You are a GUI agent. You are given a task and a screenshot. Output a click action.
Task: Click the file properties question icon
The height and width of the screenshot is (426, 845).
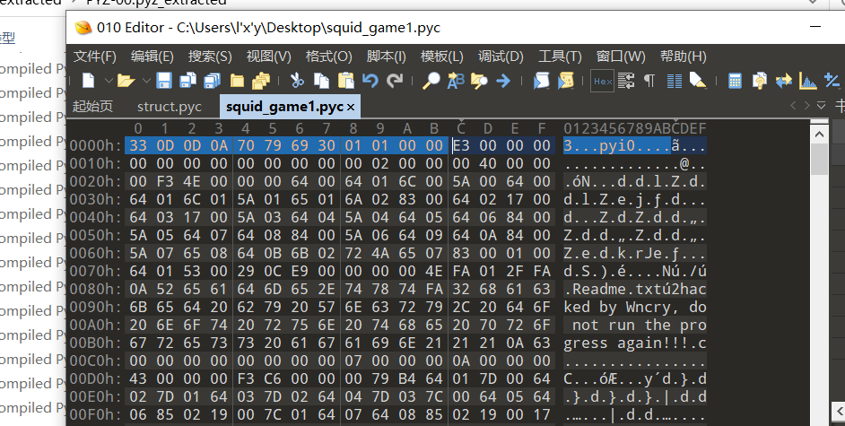759,81
